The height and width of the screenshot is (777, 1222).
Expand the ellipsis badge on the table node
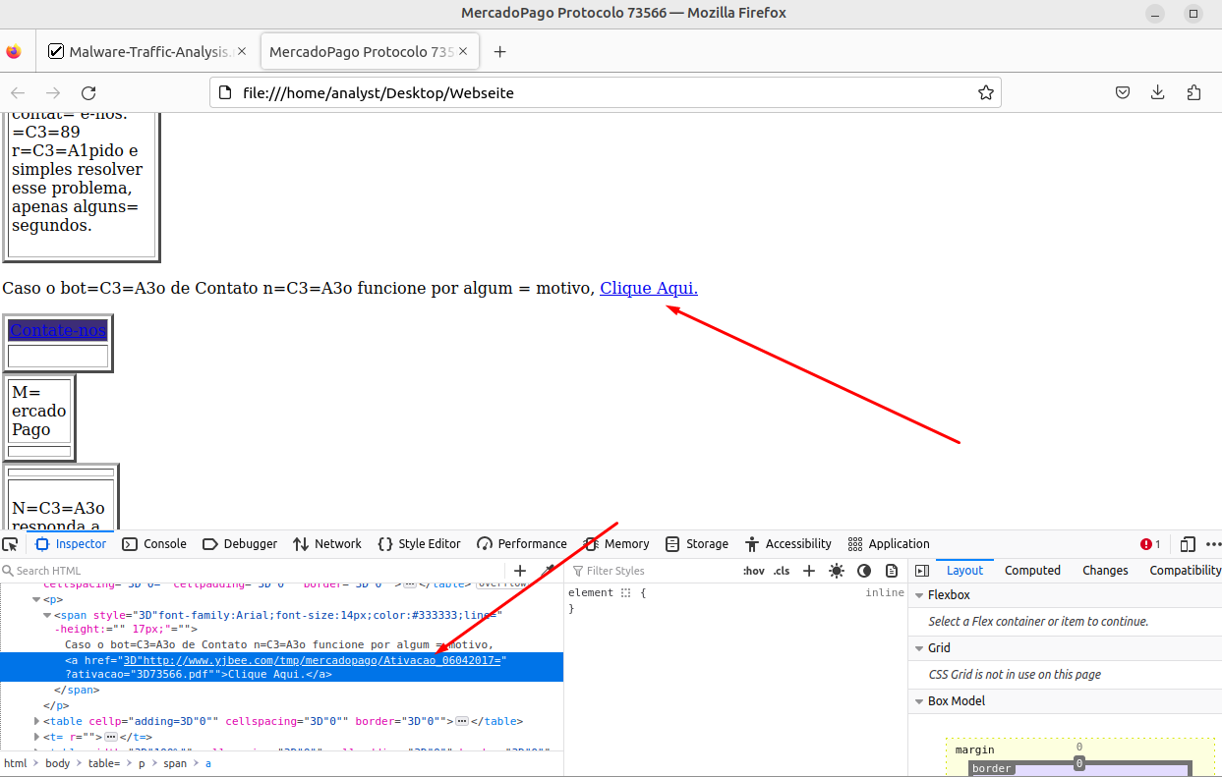tap(462, 721)
